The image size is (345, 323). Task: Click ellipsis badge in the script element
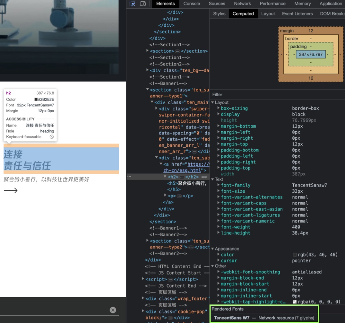pyautogui.click(x=170, y=280)
